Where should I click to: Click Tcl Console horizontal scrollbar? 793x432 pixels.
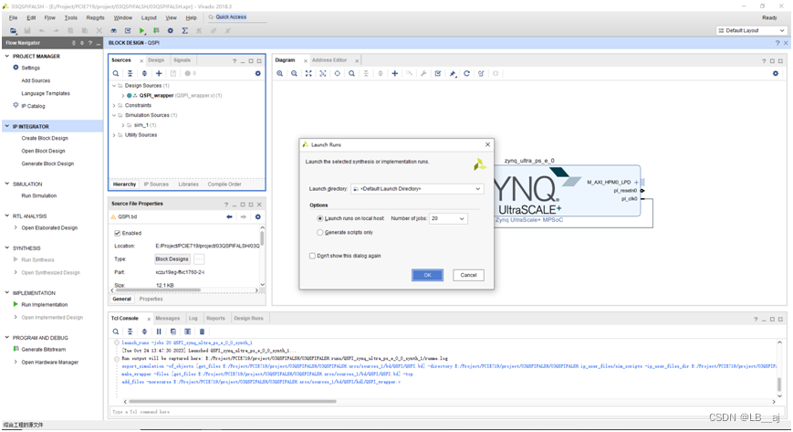coord(233,402)
